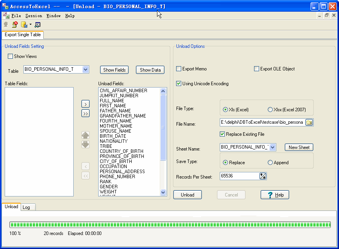Open the Table dropdown list
This screenshot has height=249, width=339.
(x=86, y=70)
